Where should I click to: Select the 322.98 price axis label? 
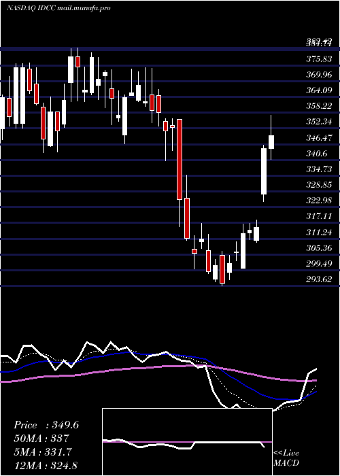click(x=319, y=201)
